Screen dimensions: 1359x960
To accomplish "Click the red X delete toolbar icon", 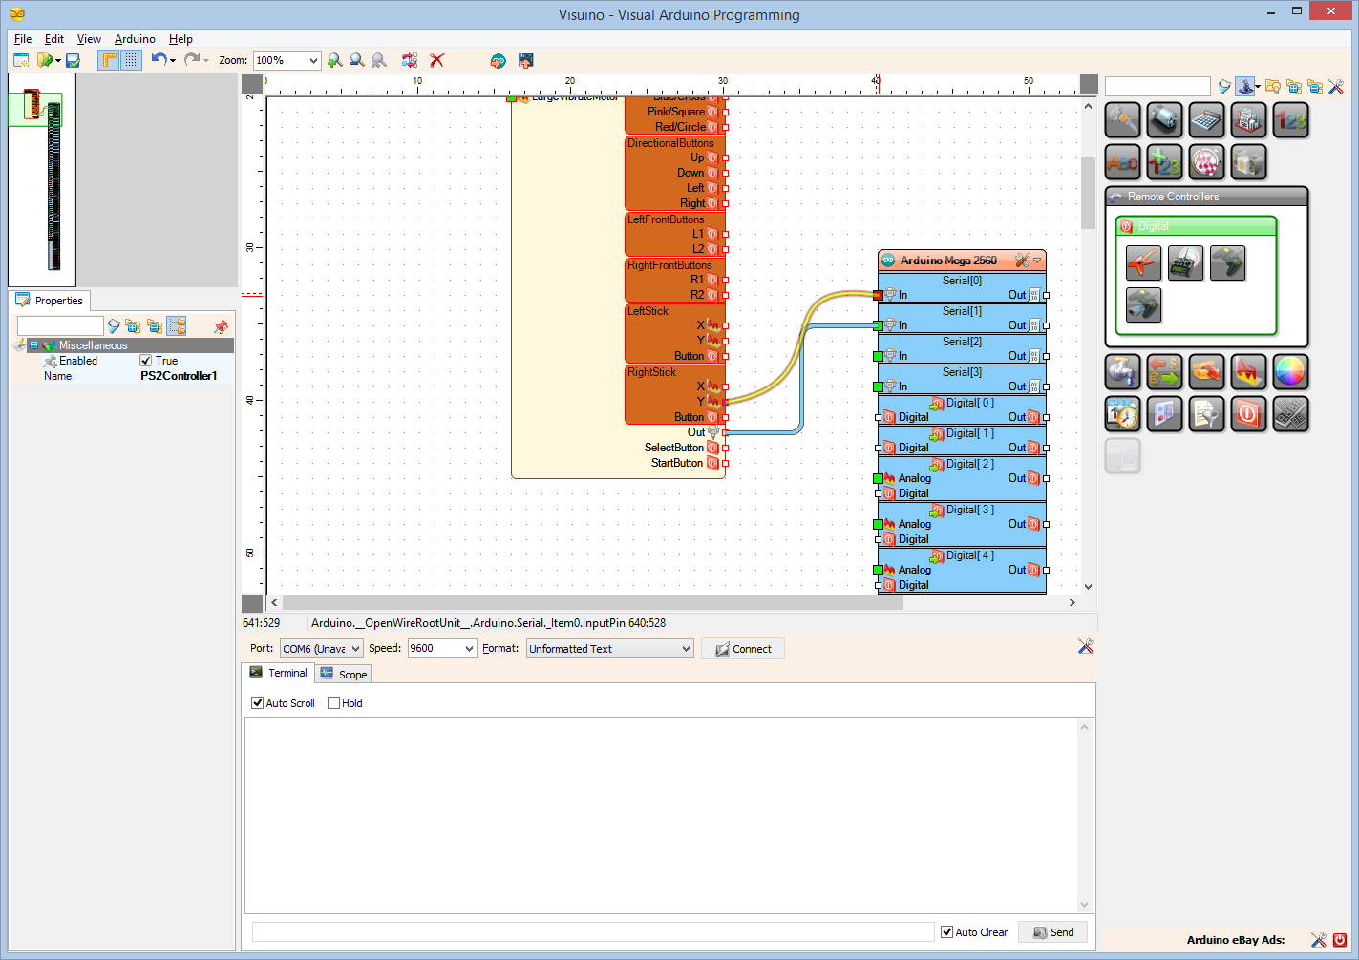I will click(x=436, y=60).
